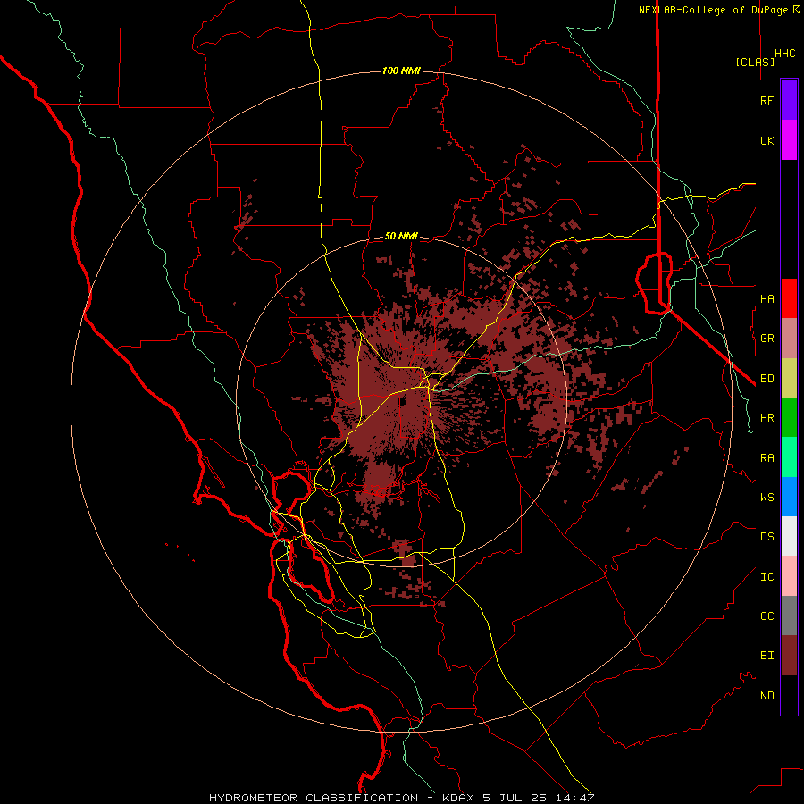This screenshot has width=804, height=804.
Task: Click the UK magenta legend color swatch
Action: [789, 140]
